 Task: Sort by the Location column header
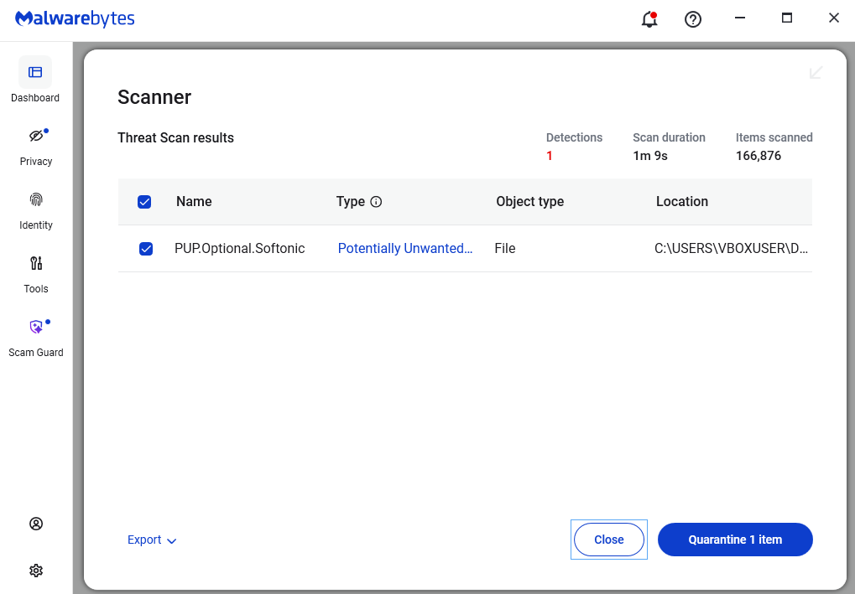click(681, 201)
